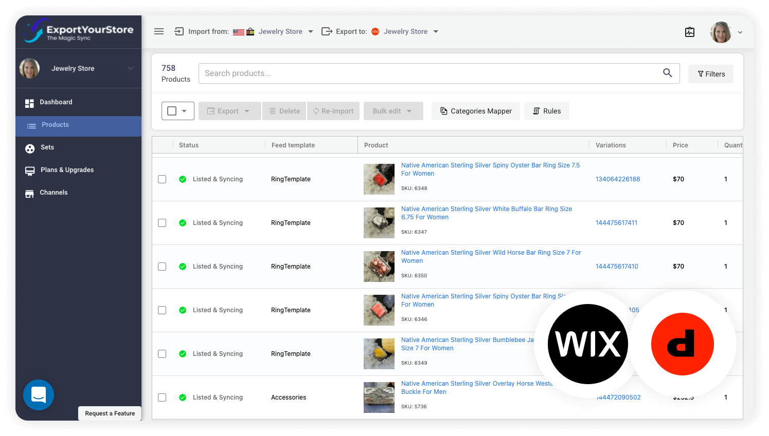This screenshot has height=436, width=769.
Task: Open the Rules panel
Action: click(546, 111)
